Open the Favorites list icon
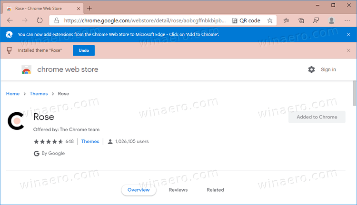 [x=286, y=21]
